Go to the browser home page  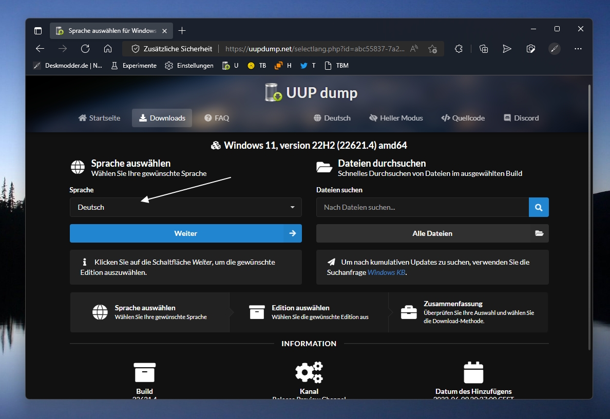click(108, 49)
